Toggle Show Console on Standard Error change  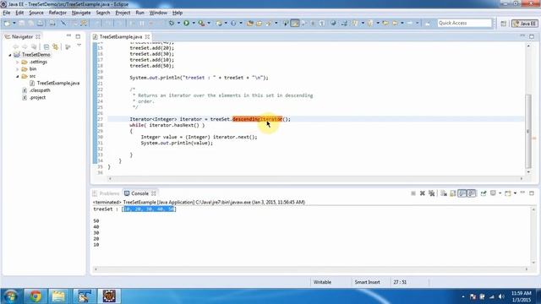472,193
